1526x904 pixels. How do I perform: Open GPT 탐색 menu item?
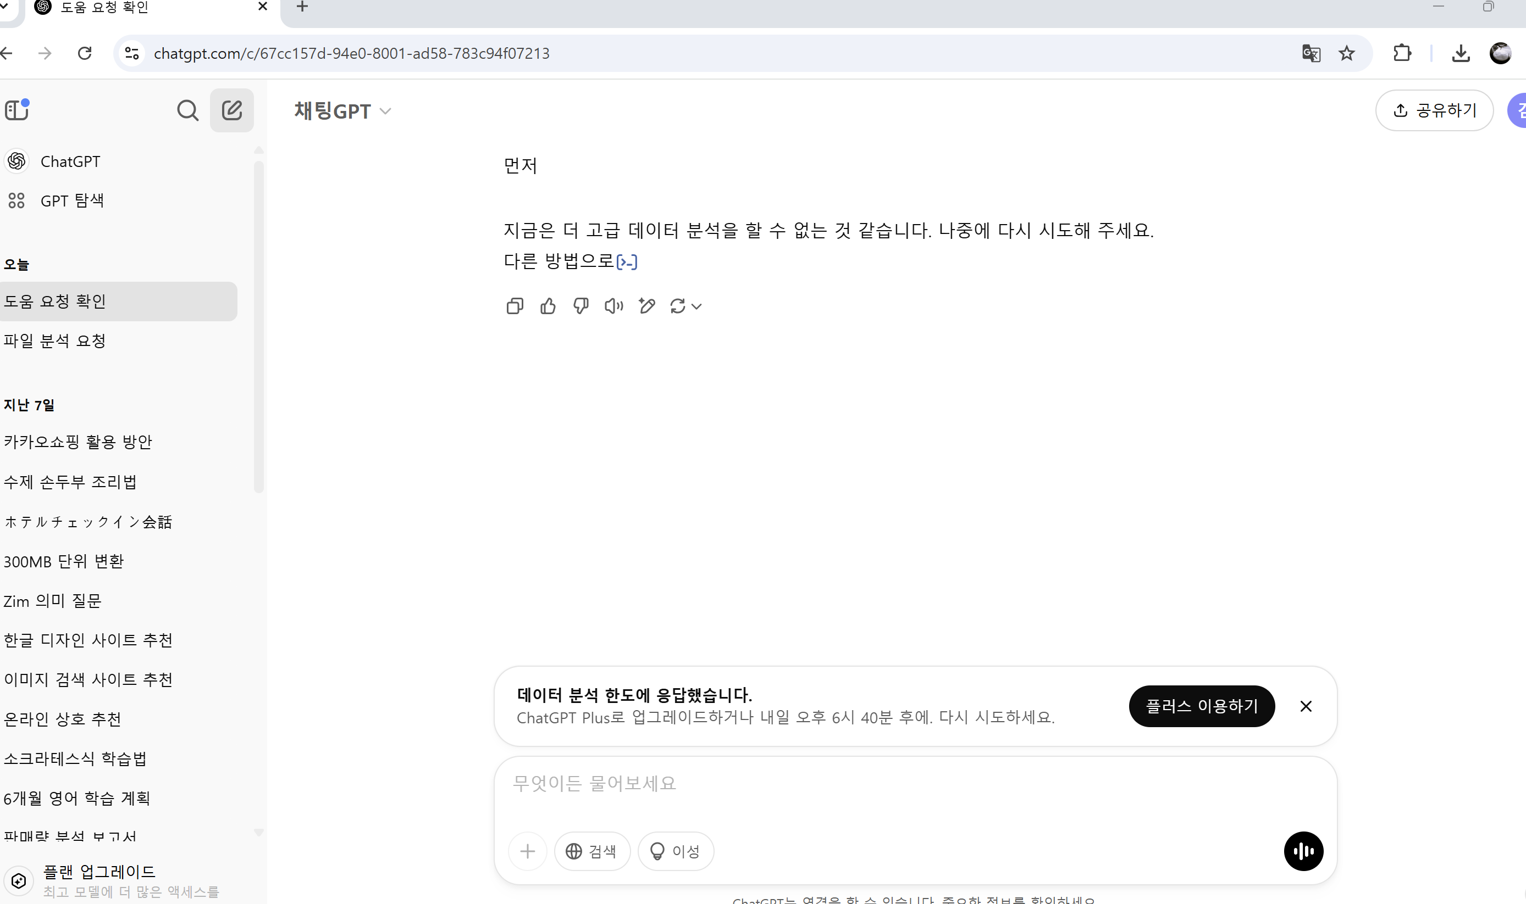118,200
